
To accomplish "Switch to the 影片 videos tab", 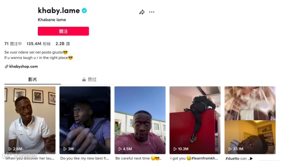I will click(x=33, y=79).
